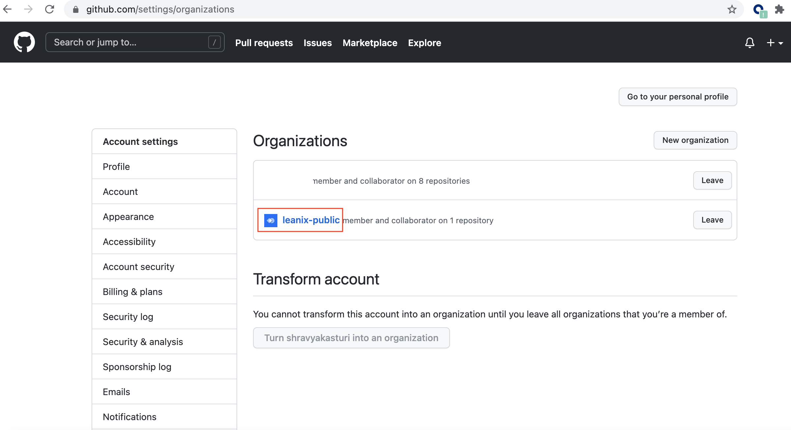Select Account security in the settings sidebar
The width and height of the screenshot is (791, 430).
coord(138,267)
